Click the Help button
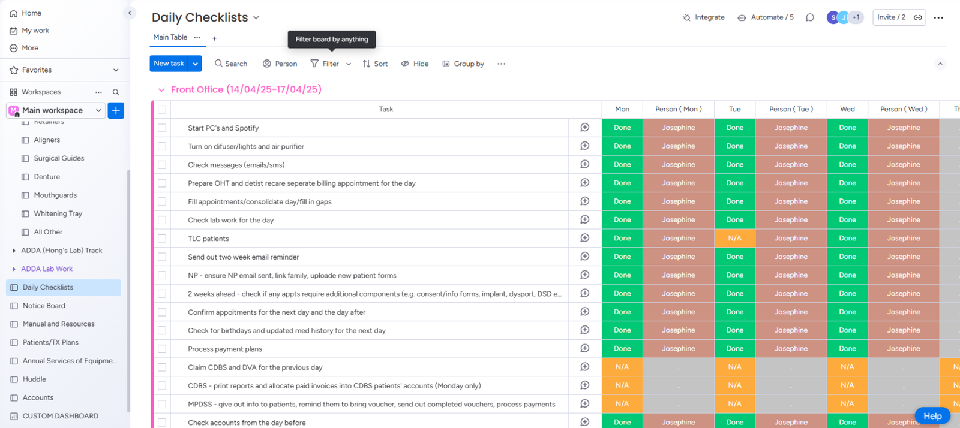 click(x=932, y=416)
